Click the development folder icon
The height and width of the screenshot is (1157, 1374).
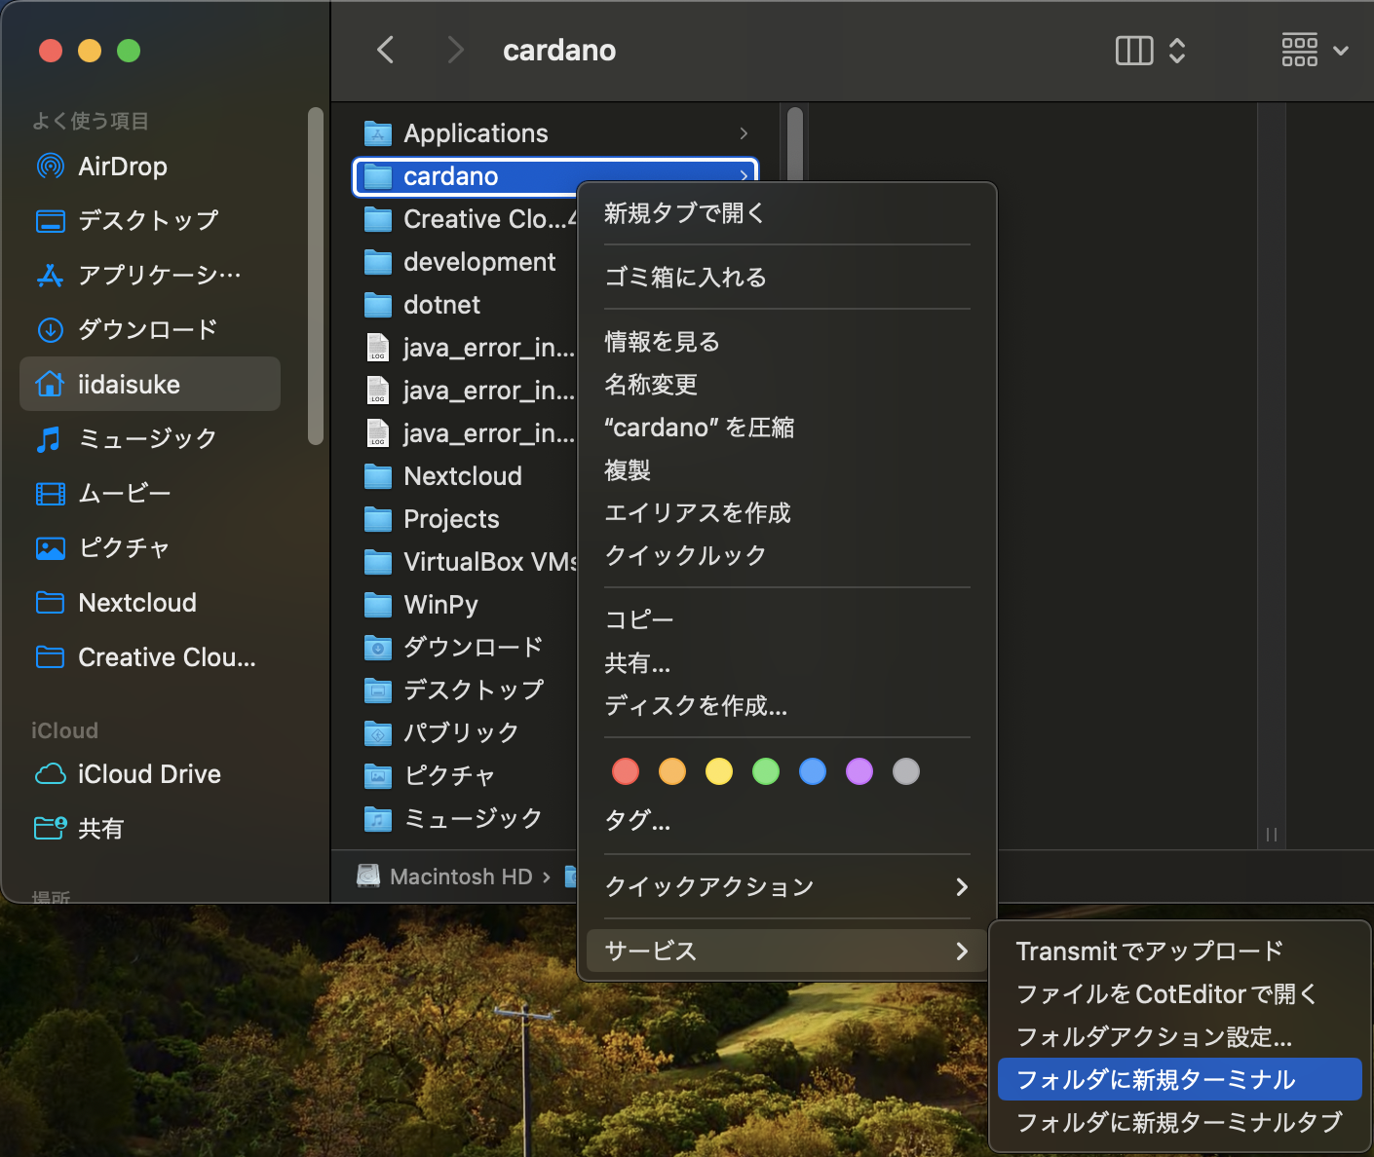pyautogui.click(x=378, y=262)
